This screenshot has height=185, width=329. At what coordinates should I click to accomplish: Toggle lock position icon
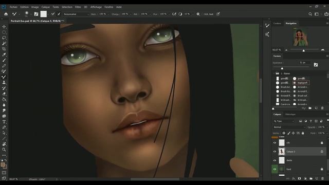point(294,133)
